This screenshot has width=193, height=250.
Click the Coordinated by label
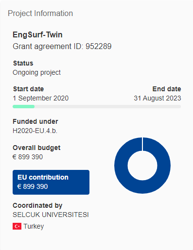[37, 205]
